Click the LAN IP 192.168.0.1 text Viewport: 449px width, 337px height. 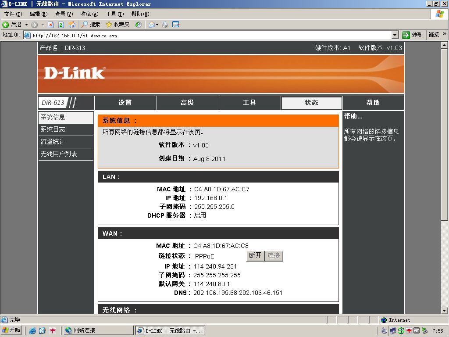point(211,198)
